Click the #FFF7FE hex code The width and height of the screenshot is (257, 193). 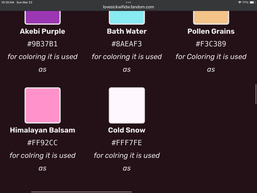coord(127,143)
